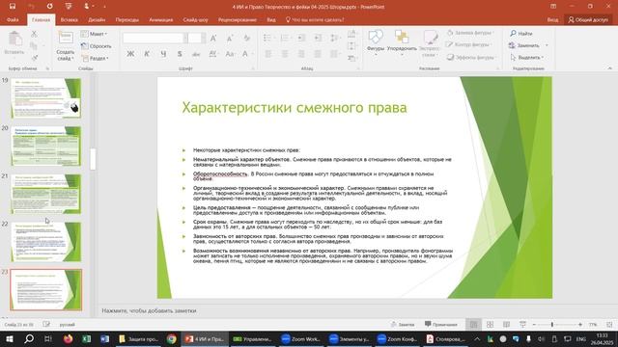Switch to the Анимация (Animations) tab
618x347 pixels.
click(x=161, y=19)
